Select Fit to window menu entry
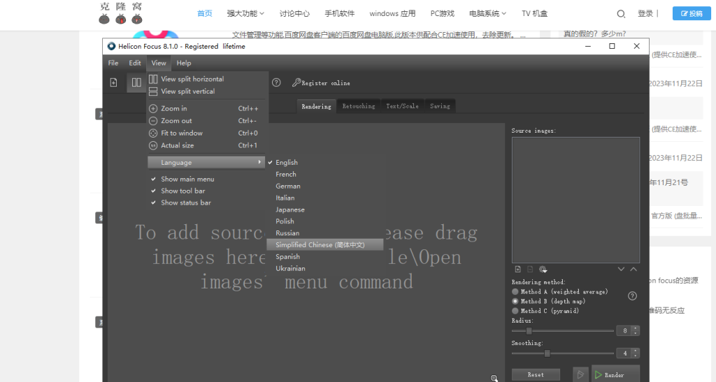The image size is (716, 382). [206, 133]
